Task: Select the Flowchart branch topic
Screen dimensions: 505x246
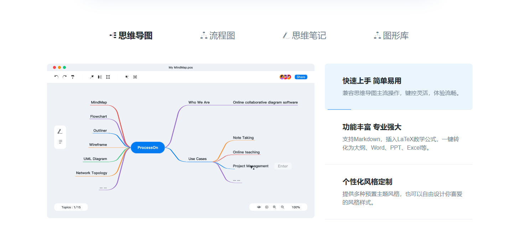Action: (99, 117)
